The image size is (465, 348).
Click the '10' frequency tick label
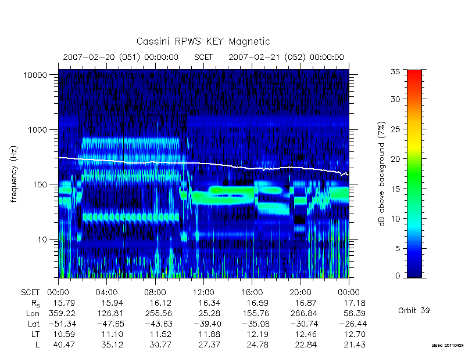tap(42, 240)
